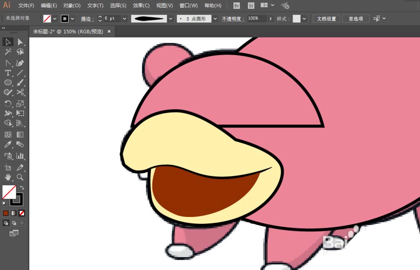The width and height of the screenshot is (420, 270).
Task: Select the Scissors tool
Action: tap(20, 92)
